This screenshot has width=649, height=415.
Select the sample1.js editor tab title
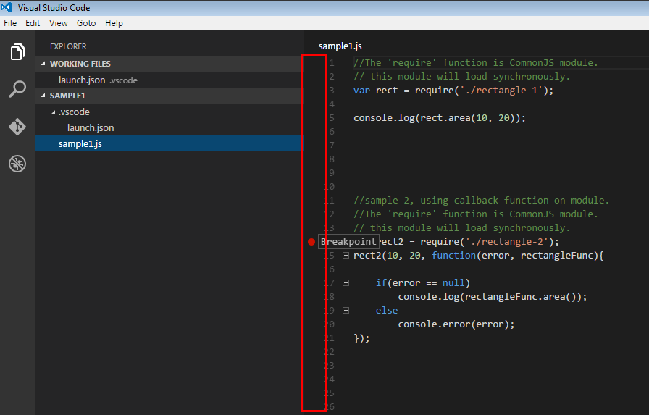(340, 46)
